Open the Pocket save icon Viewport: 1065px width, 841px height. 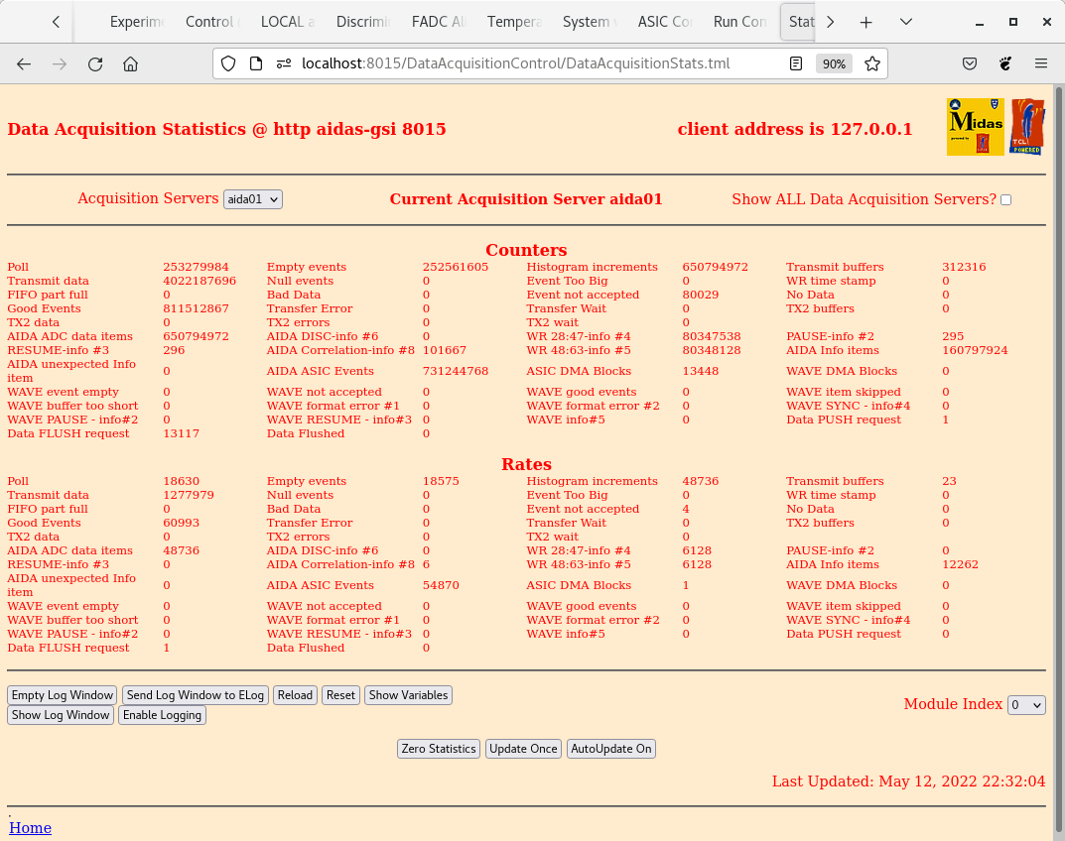coord(970,63)
